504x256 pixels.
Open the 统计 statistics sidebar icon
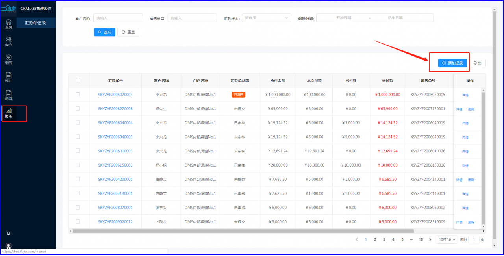point(8,77)
